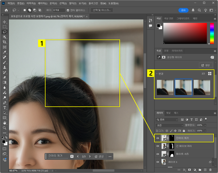Choose the Type (T) tool
The image size is (218, 173).
click(4, 108)
